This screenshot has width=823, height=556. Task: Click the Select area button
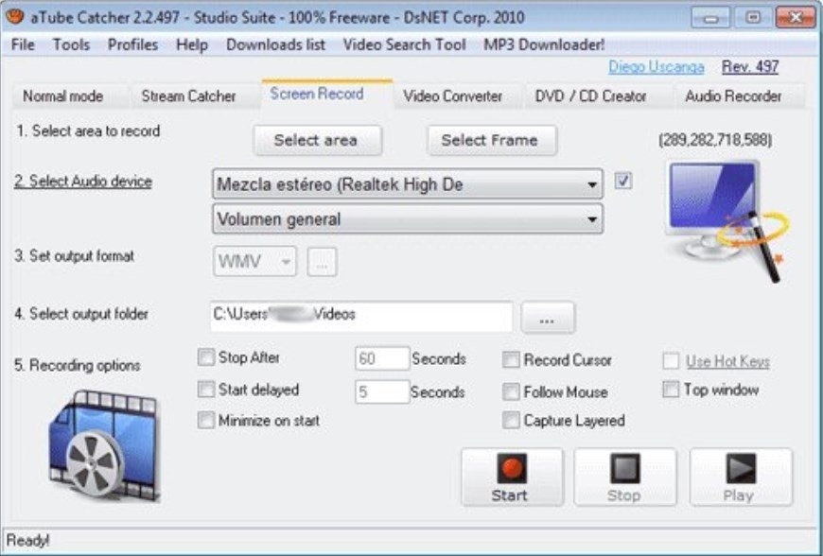317,140
